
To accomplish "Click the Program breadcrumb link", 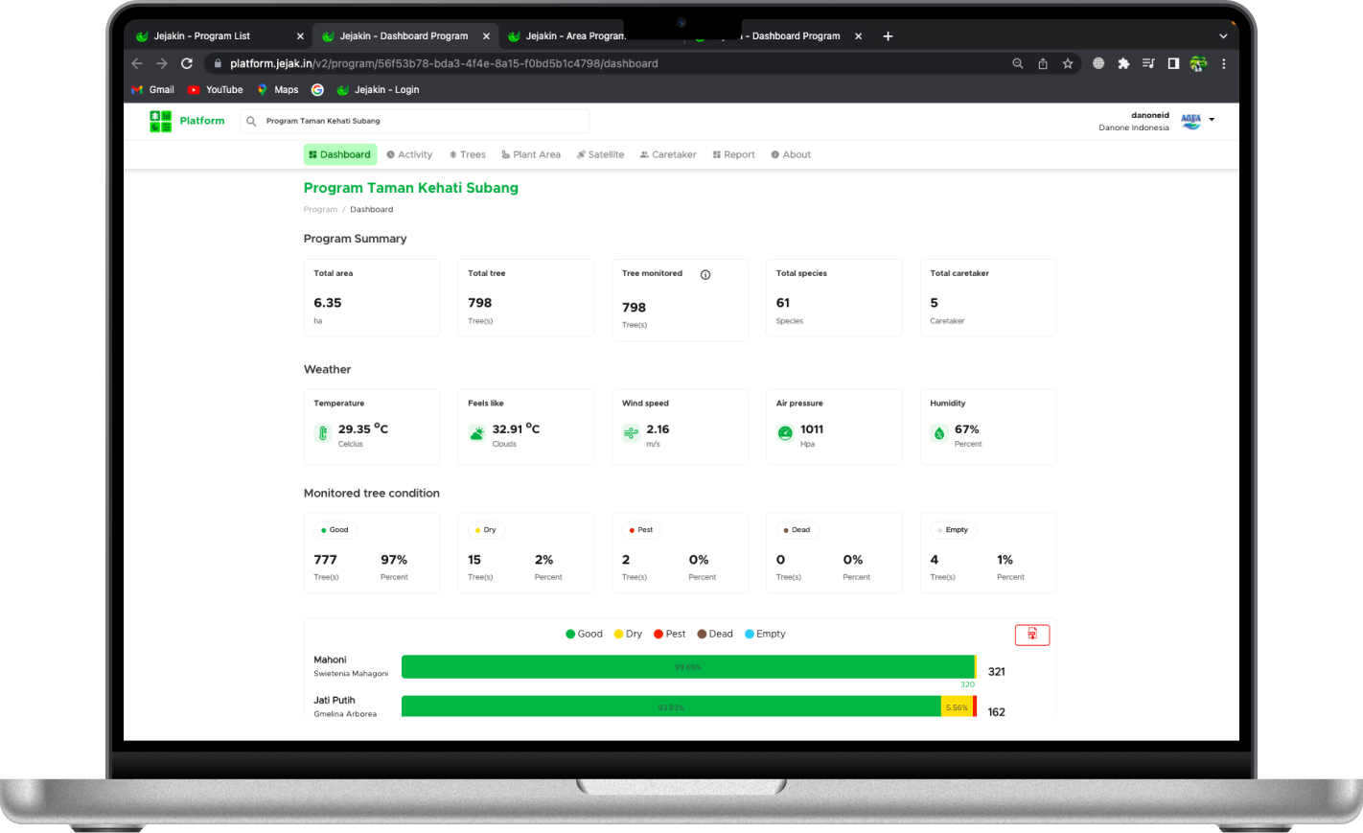I will coord(320,209).
